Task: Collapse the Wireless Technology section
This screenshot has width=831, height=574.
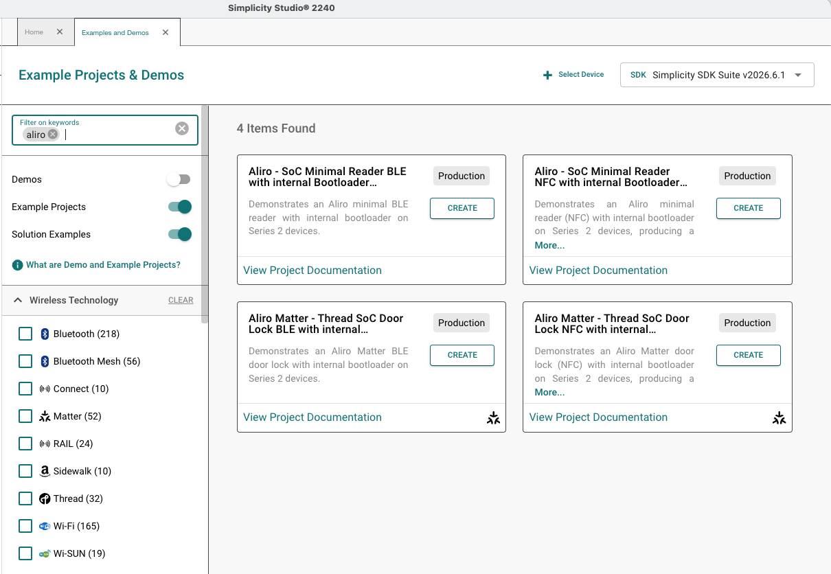Action: point(17,300)
